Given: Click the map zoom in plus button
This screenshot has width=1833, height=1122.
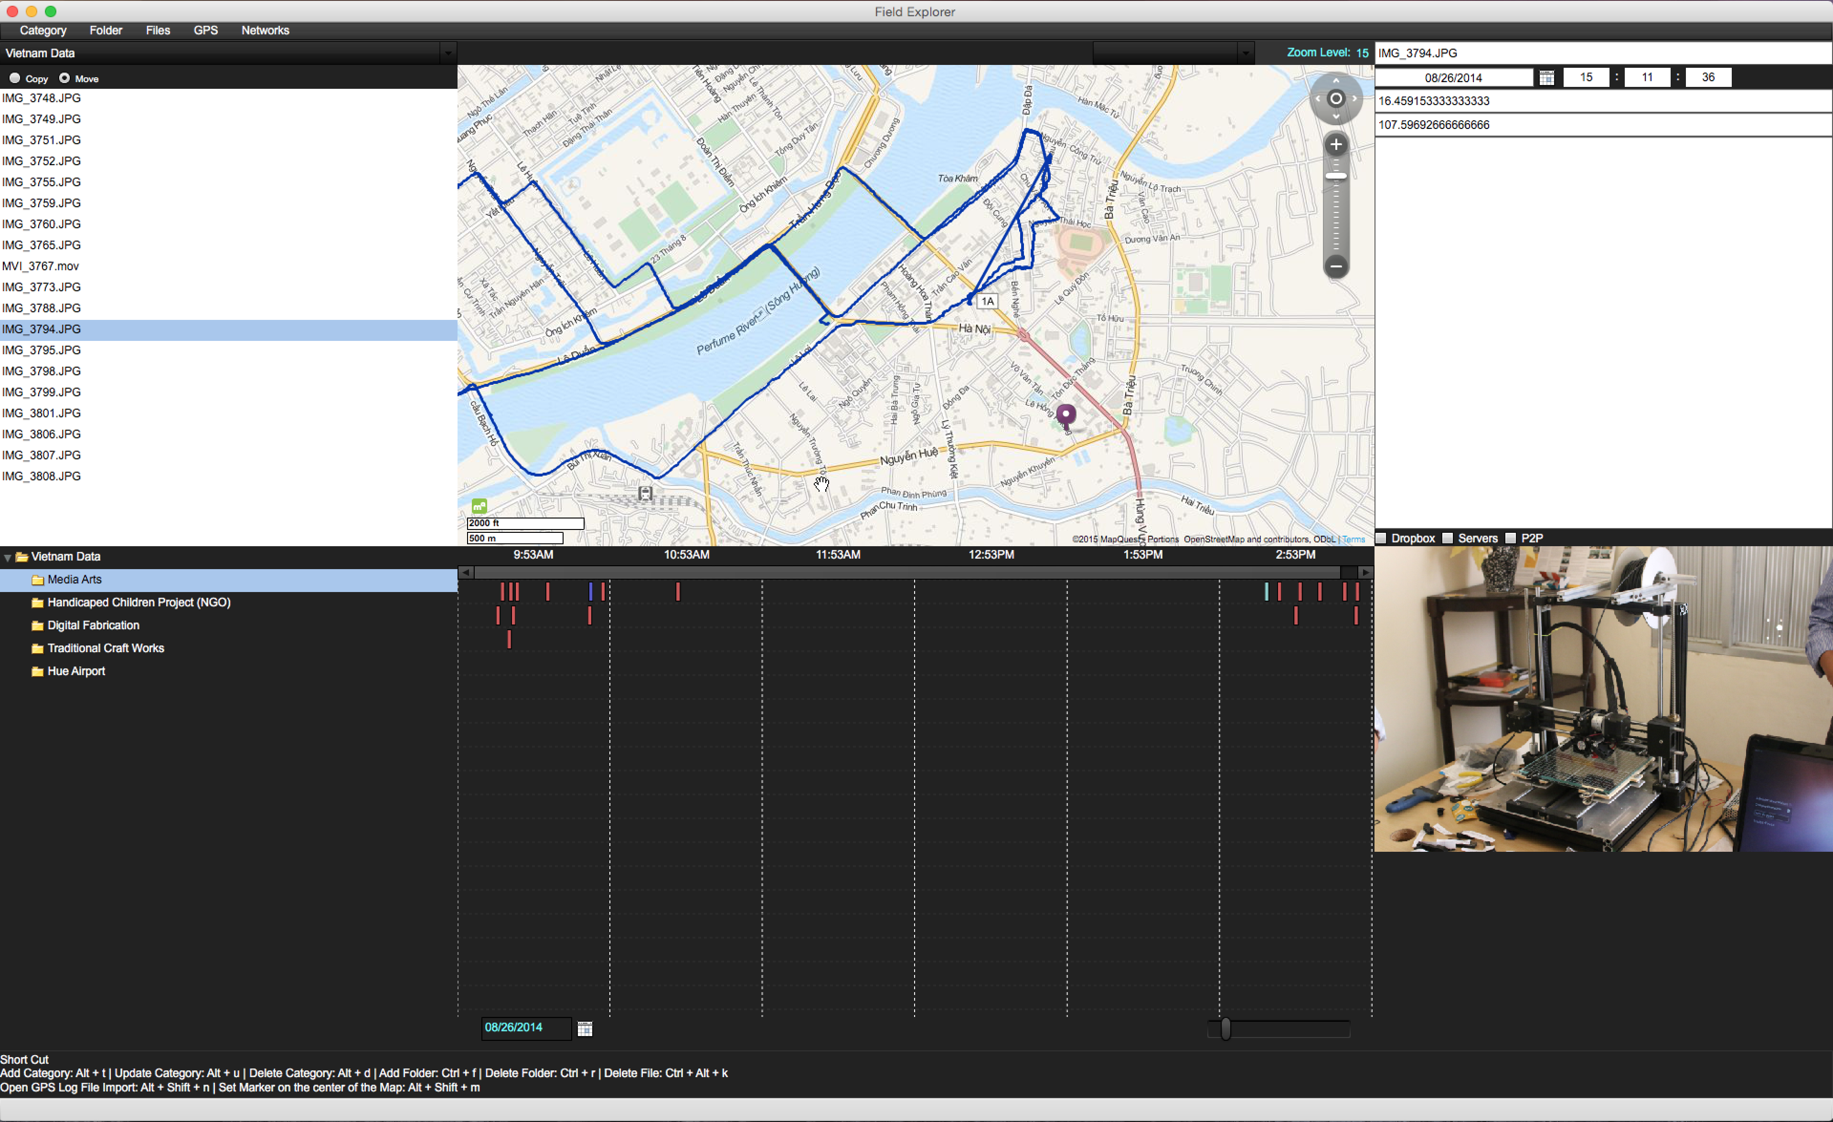Looking at the screenshot, I should tap(1335, 145).
